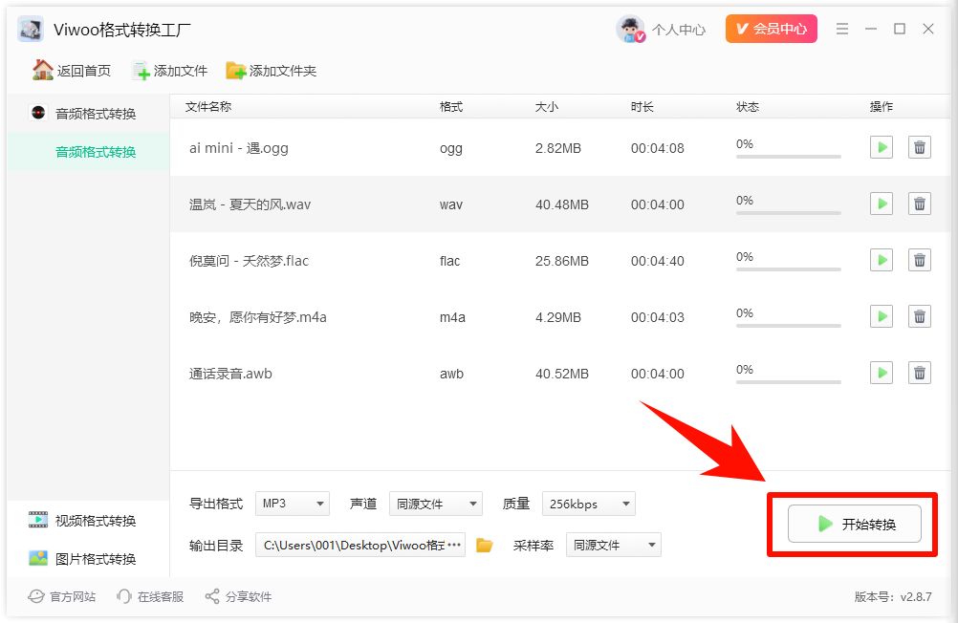The image size is (958, 623).
Task: Open 在线客服 support link
Action: click(150, 596)
